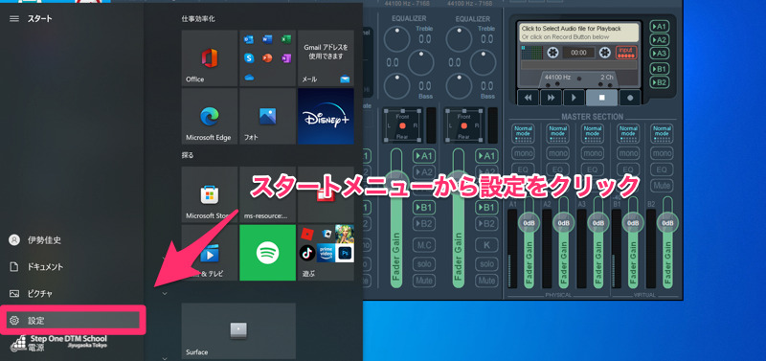Open the Office apps folder tile with Outlook, Word, Excel

pos(268,58)
